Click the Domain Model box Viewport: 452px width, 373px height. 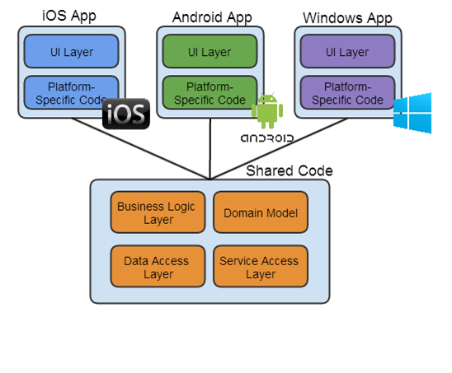tap(261, 212)
